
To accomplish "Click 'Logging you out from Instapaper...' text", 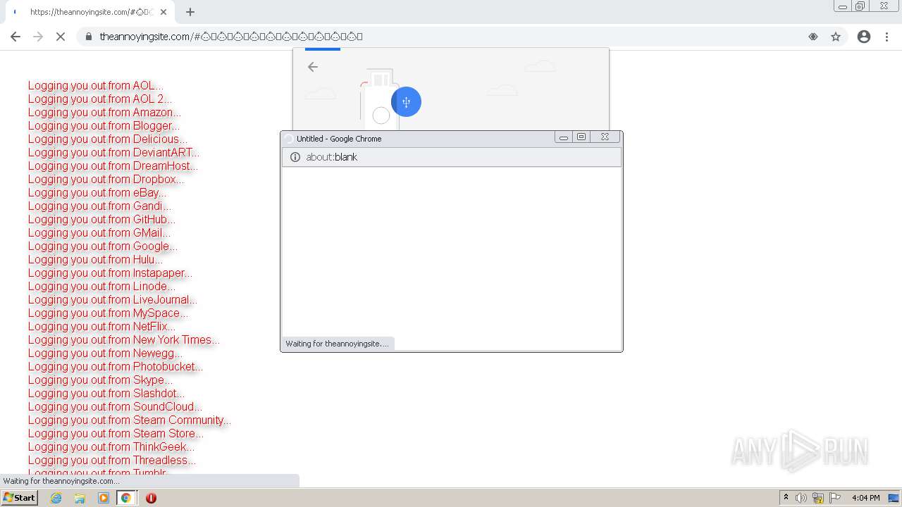I will [110, 273].
